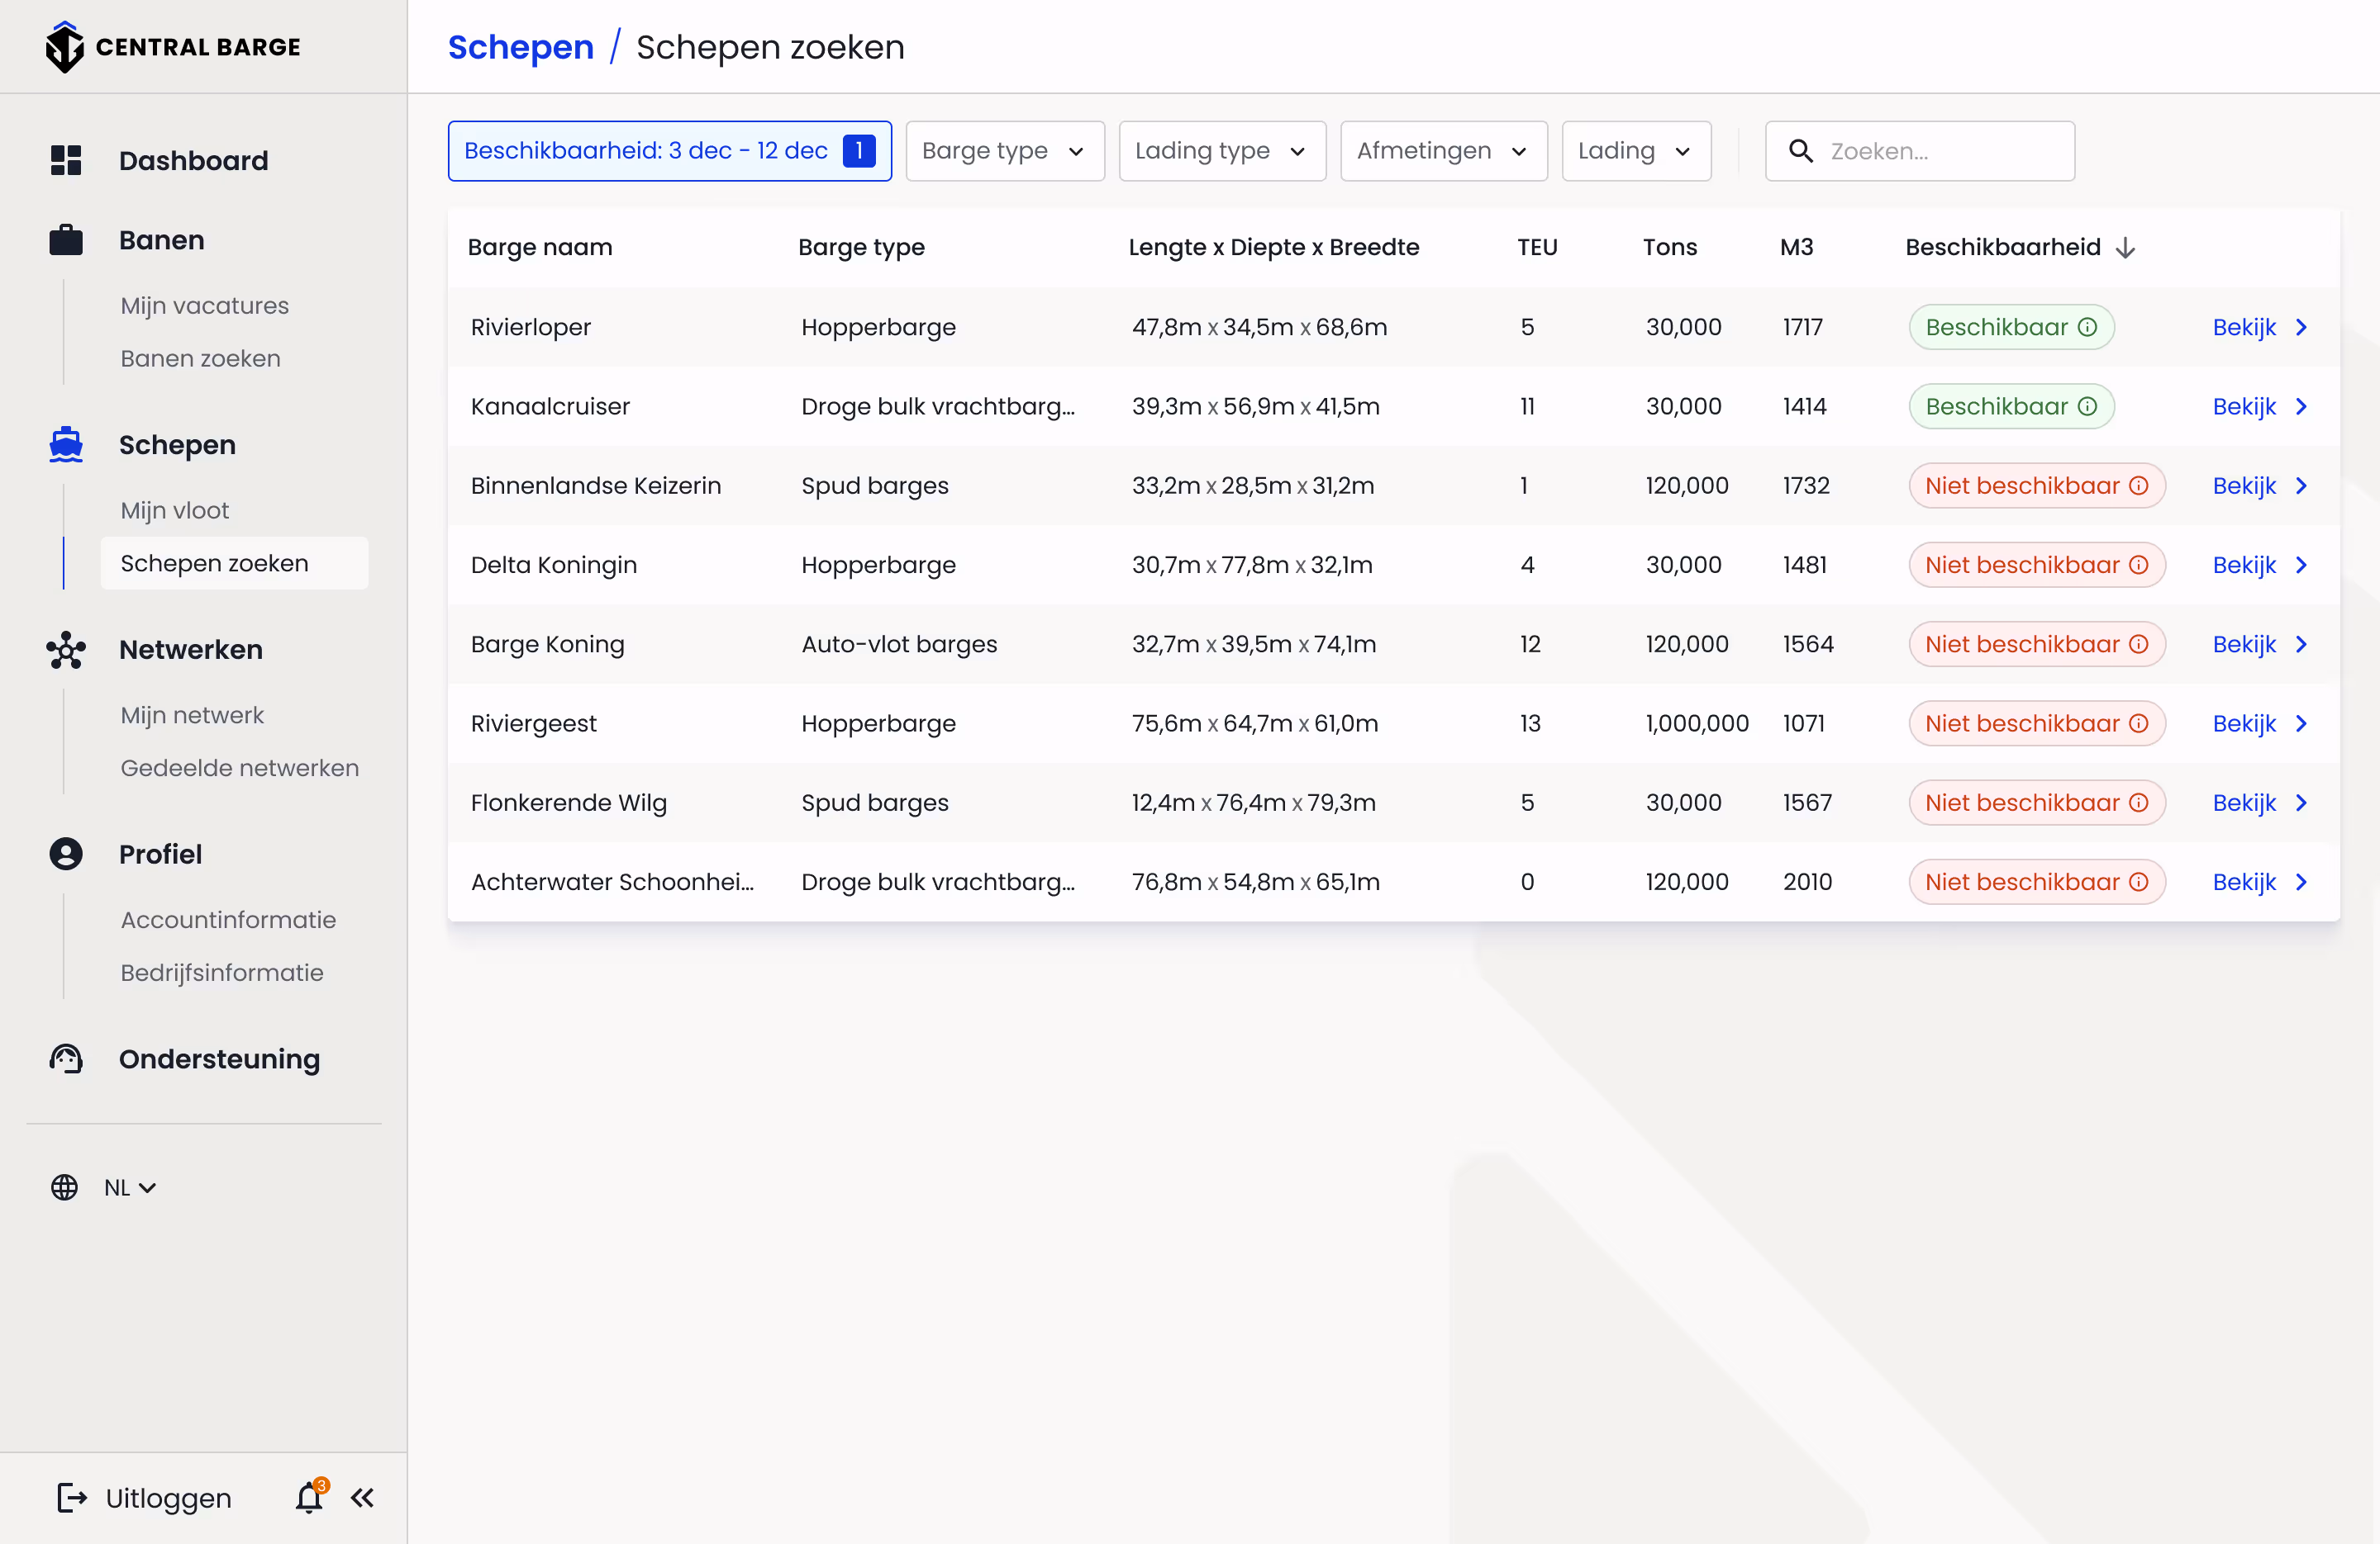Click 'Niet beschikbaar' badge for Flonkerende Wilg
The height and width of the screenshot is (1544, 2380).
[2036, 803]
